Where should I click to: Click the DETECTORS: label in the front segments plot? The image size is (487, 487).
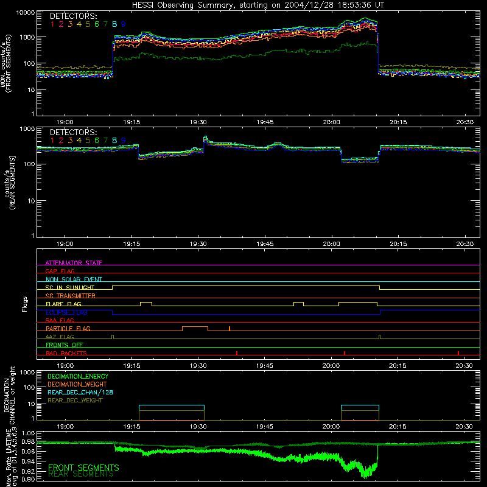[73, 16]
